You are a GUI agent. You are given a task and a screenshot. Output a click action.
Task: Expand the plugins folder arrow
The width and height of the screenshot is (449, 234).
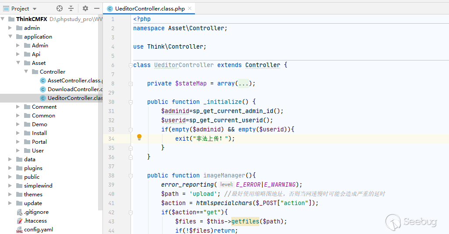tap(10, 168)
